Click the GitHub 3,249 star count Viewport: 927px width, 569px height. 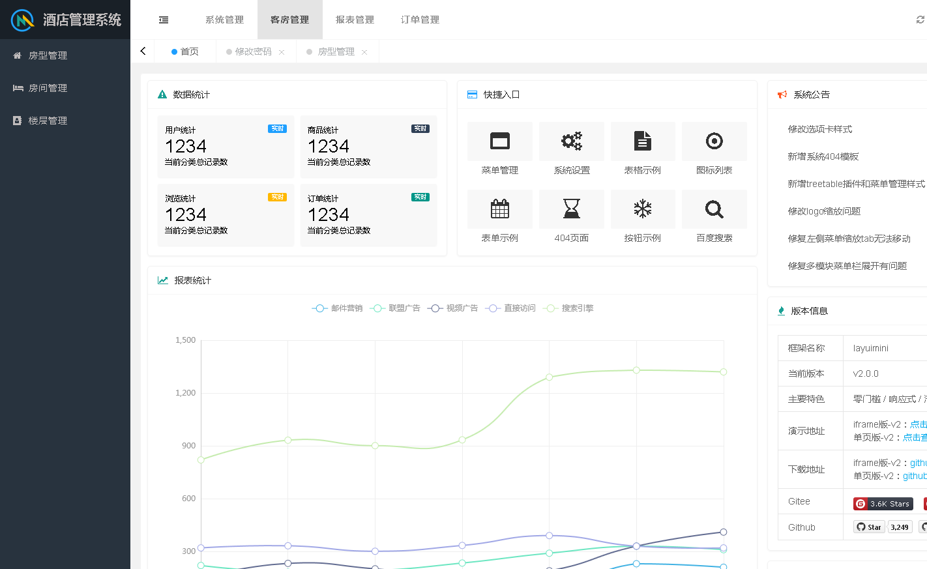[900, 527]
